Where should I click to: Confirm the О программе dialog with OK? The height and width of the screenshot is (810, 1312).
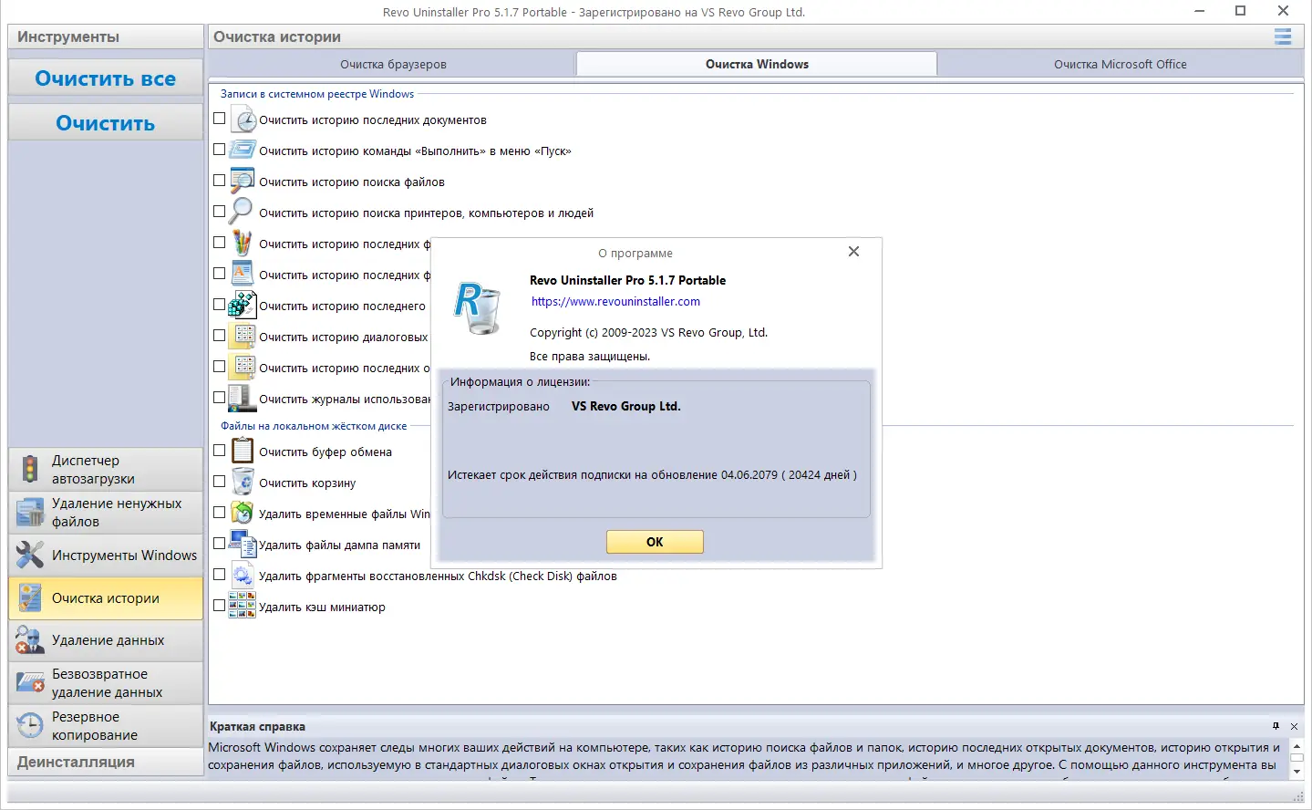point(655,542)
